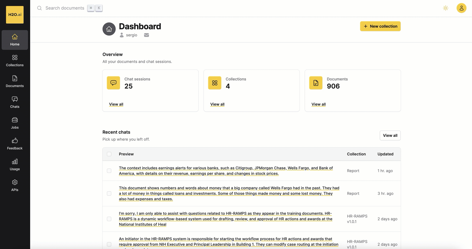
Task: Click the Preview column header
Action: (x=126, y=154)
